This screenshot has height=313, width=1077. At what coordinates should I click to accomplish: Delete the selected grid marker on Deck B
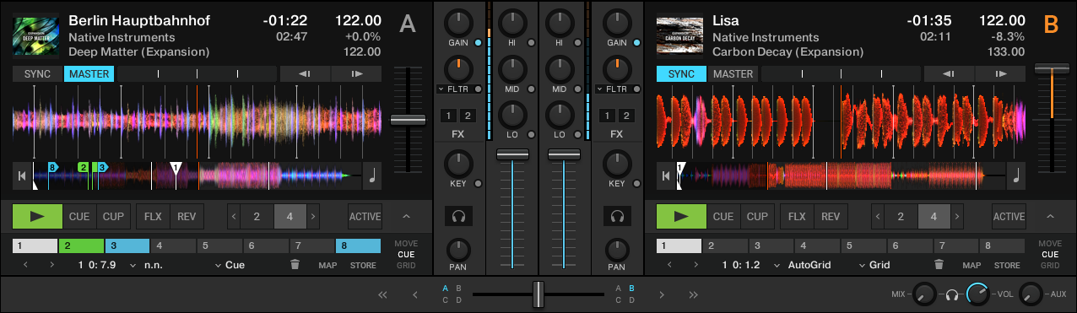click(x=939, y=265)
